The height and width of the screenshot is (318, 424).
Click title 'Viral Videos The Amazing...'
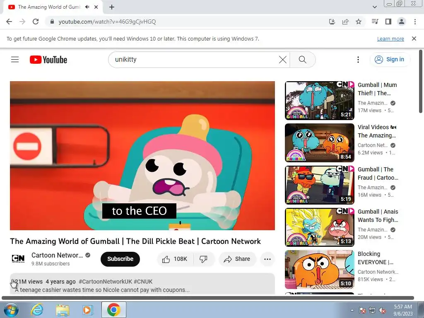click(x=377, y=131)
